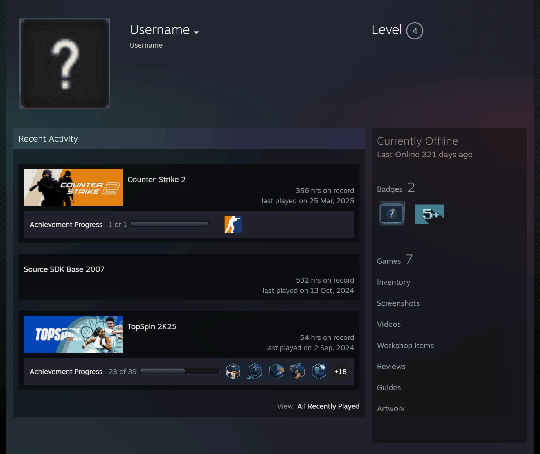
Task: Open the Years of Service 7 badge
Action: tap(391, 214)
